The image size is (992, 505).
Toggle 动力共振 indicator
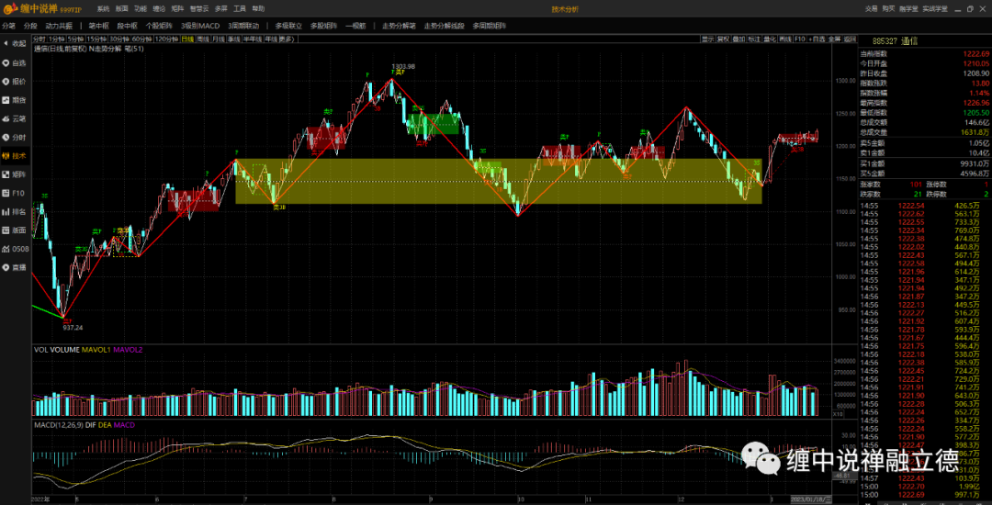click(x=59, y=26)
